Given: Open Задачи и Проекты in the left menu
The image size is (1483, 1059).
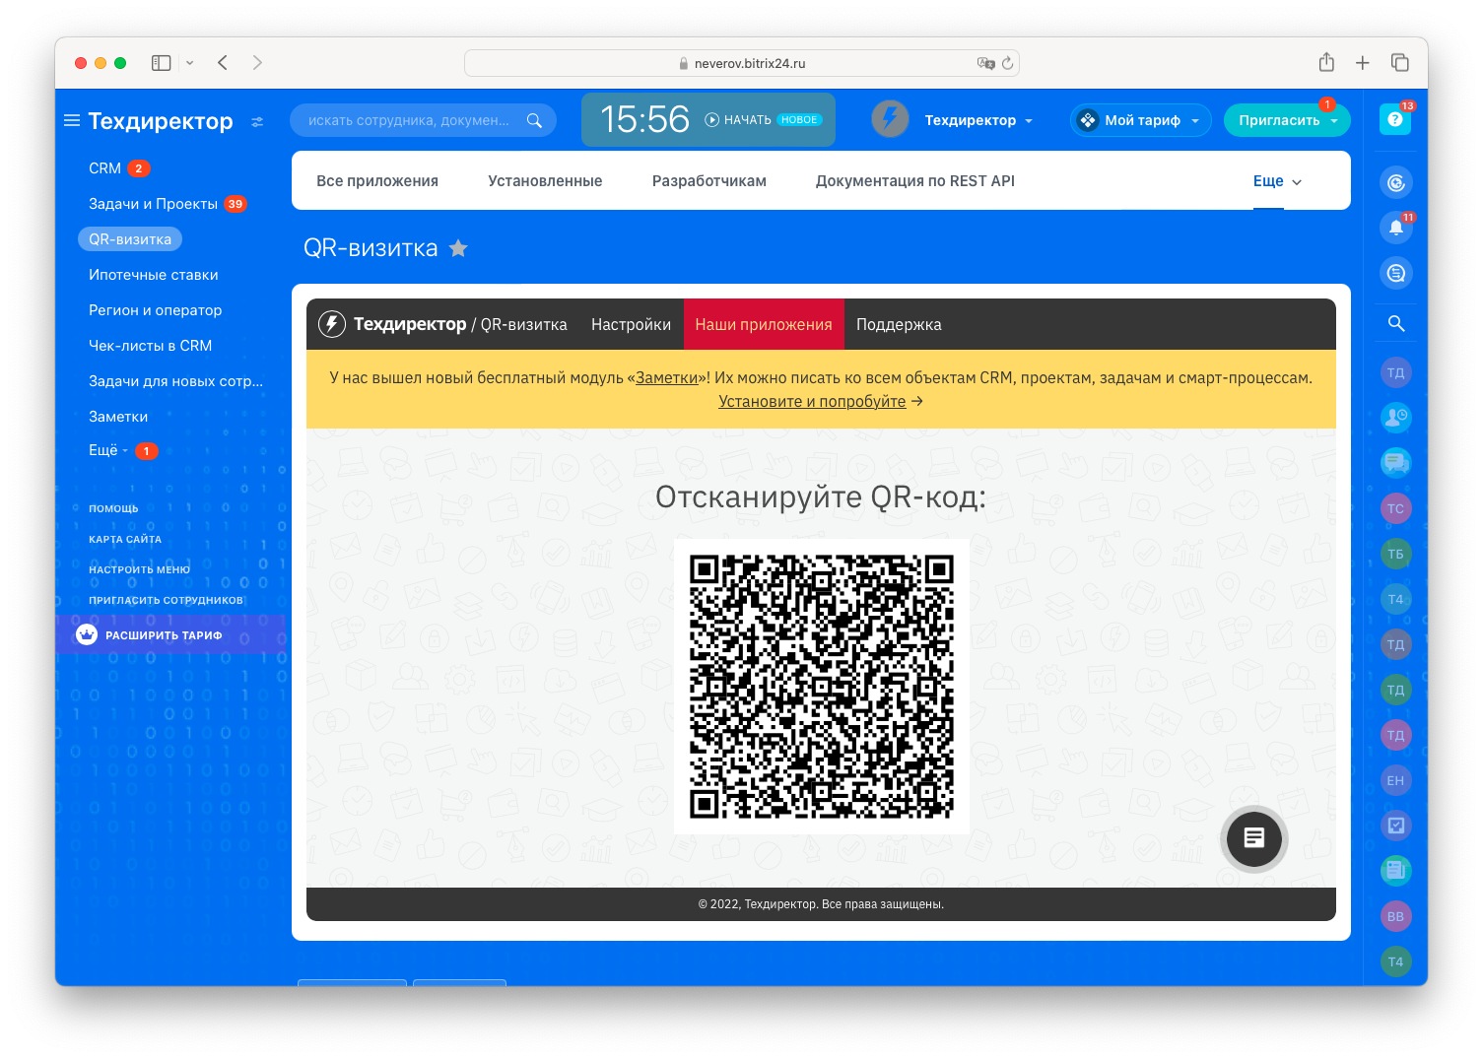Looking at the screenshot, I should [153, 204].
